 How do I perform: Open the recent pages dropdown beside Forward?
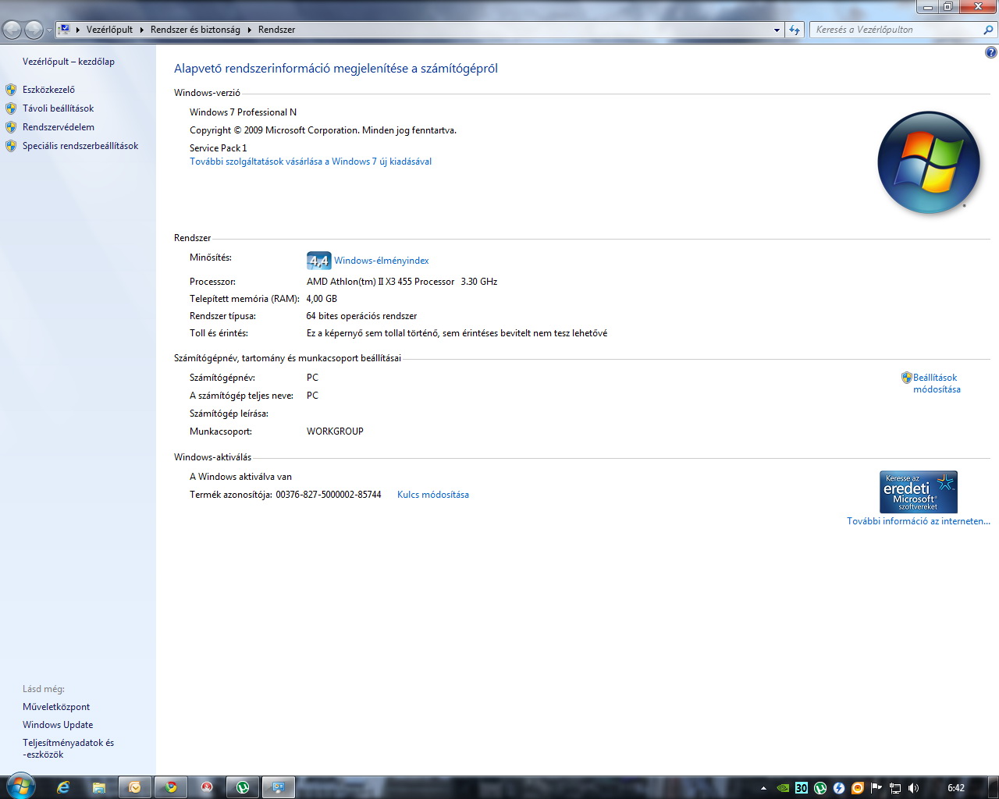pyautogui.click(x=49, y=30)
